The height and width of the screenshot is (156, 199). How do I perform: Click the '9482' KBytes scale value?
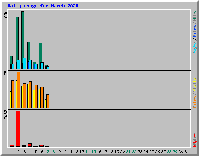[x=6, y=114]
